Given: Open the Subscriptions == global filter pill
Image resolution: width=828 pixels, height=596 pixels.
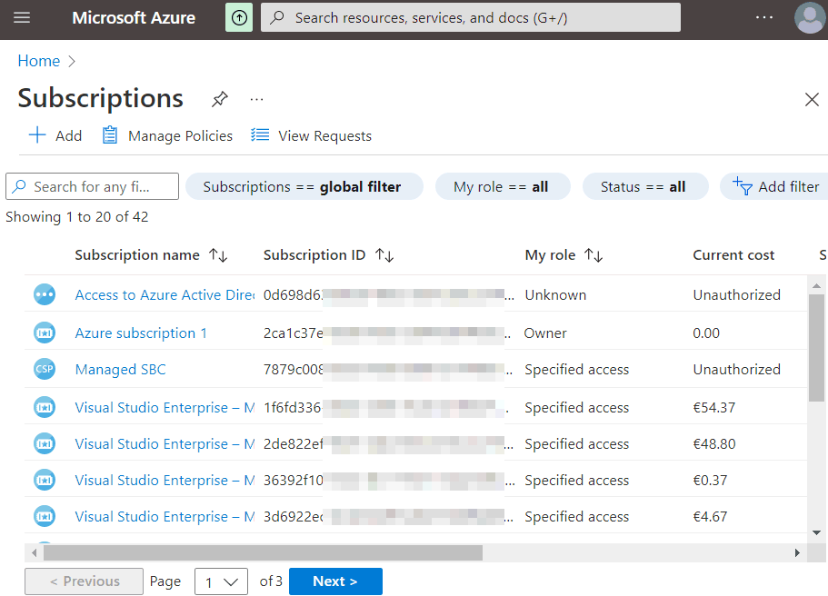Looking at the screenshot, I should (304, 186).
